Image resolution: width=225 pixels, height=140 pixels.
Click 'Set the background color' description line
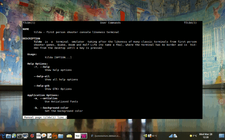[64, 111]
